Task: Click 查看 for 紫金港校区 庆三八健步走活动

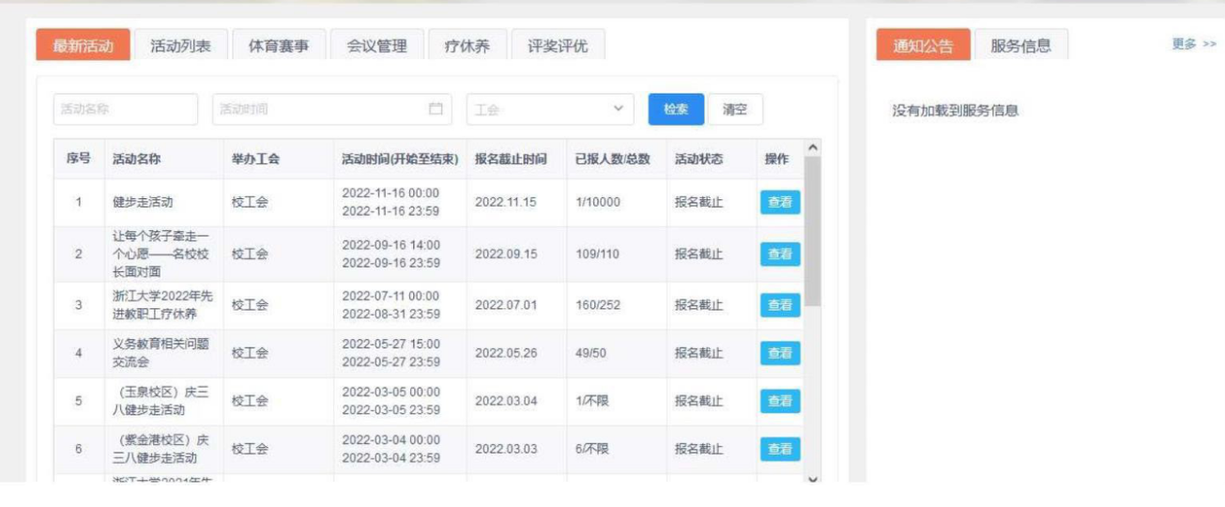Action: click(x=779, y=449)
